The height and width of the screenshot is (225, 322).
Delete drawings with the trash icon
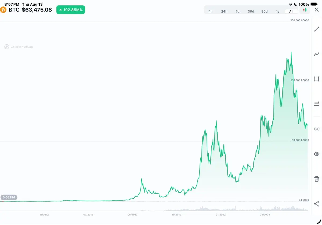pyautogui.click(x=316, y=179)
